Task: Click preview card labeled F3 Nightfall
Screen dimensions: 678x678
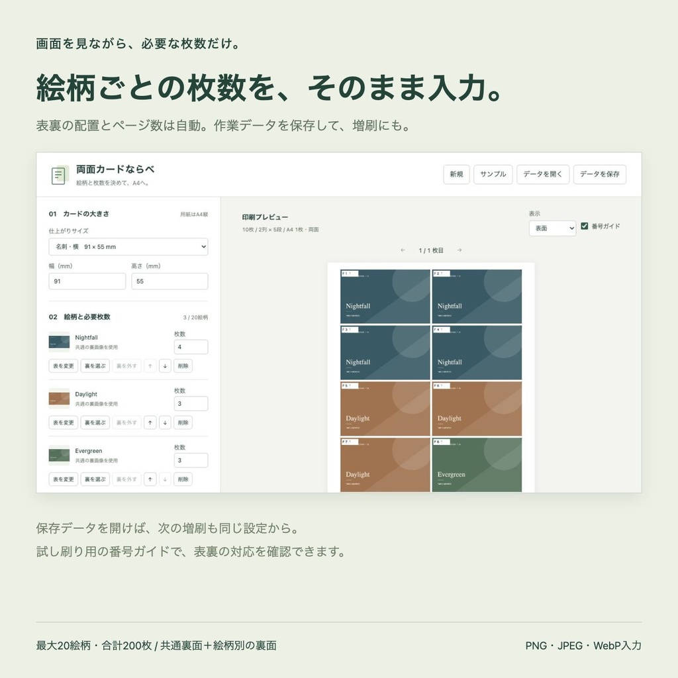Action: pos(385,353)
